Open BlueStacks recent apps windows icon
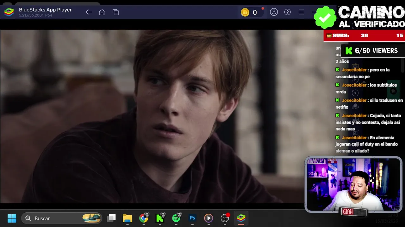 click(115, 12)
